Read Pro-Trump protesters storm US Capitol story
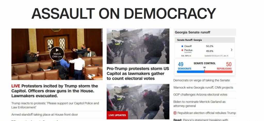The width and height of the screenshot is (264, 121). point(138,74)
